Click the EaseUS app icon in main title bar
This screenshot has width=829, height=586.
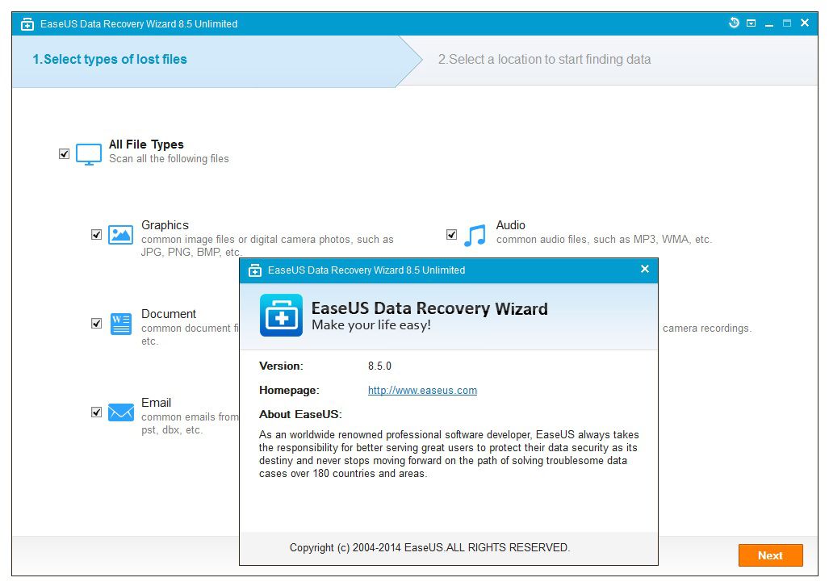pos(27,23)
